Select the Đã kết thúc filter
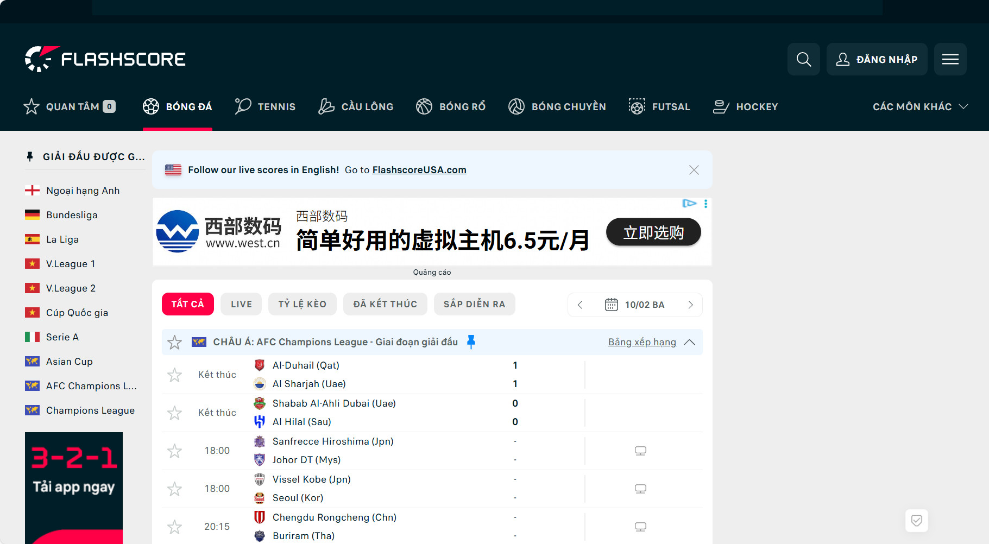989x544 pixels. 385,304
